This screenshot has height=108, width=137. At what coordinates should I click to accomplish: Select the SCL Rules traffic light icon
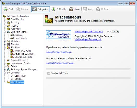pyautogui.click(x=8, y=48)
